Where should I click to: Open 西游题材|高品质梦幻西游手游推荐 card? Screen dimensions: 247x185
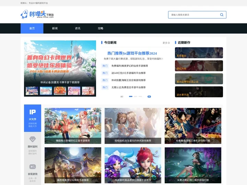(133, 165)
